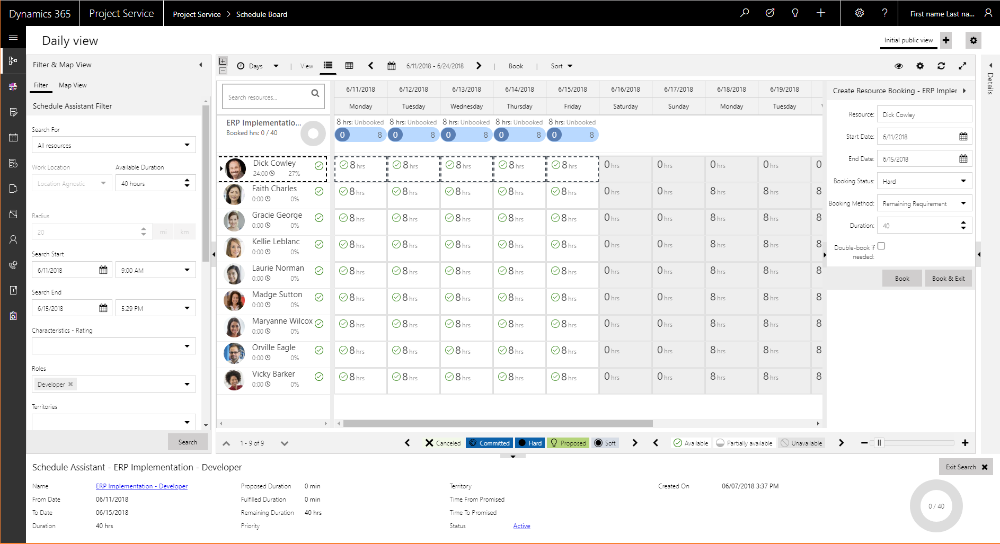Click the resource search magnifier
The width and height of the screenshot is (1000, 544).
[315, 94]
